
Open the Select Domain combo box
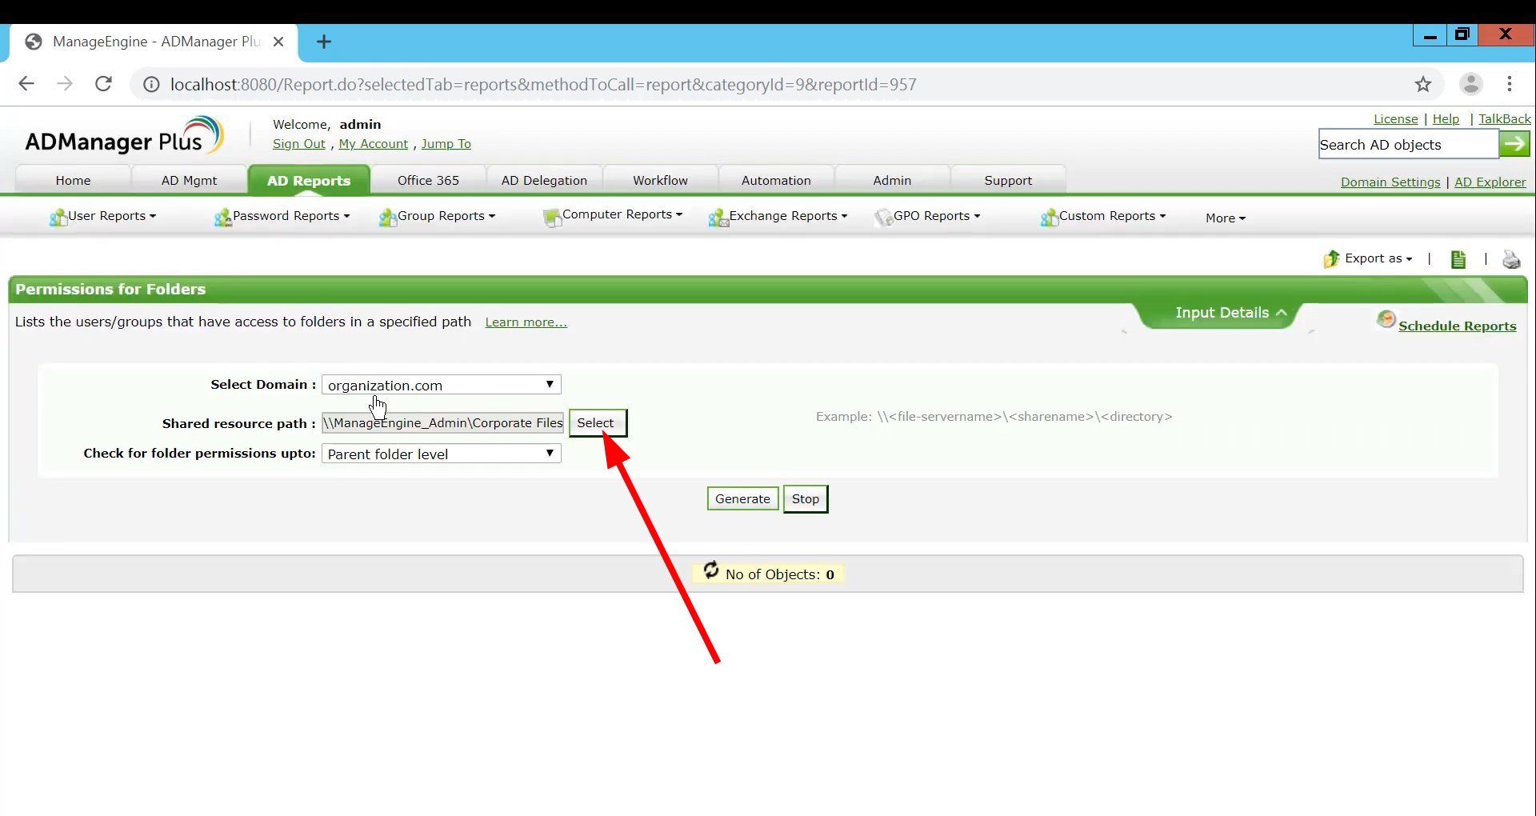pyautogui.click(x=442, y=385)
